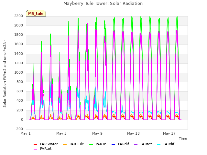Click the '200' y-axis tick label
Image resolution: width=207 pixels, height=155 pixels.
point(20,110)
